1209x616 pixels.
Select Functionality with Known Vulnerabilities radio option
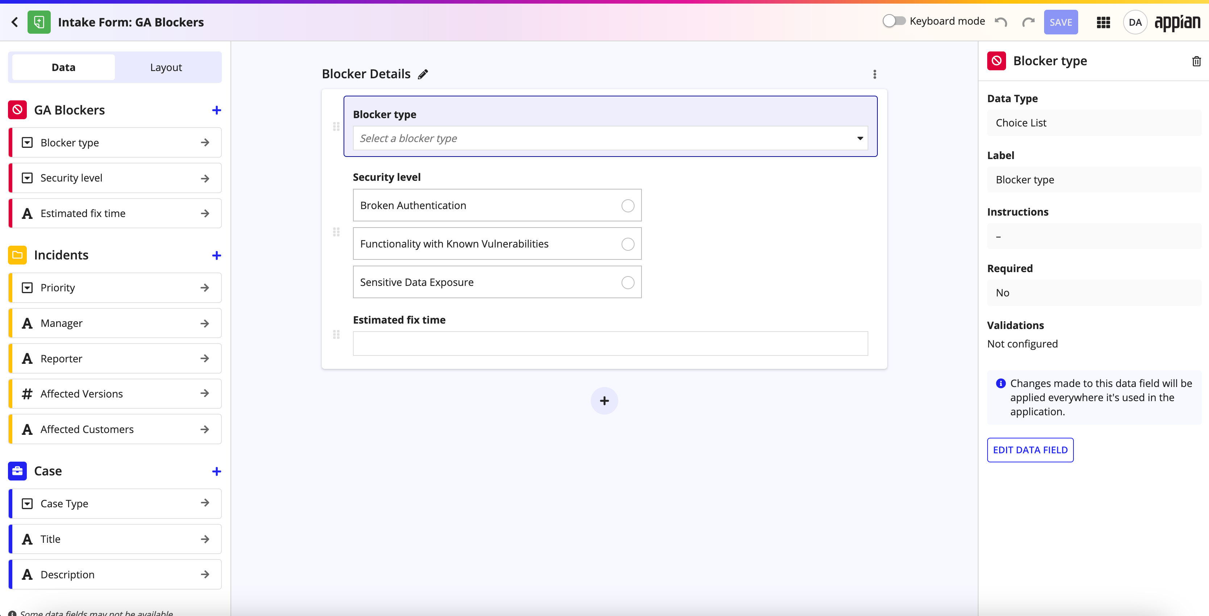pos(627,244)
